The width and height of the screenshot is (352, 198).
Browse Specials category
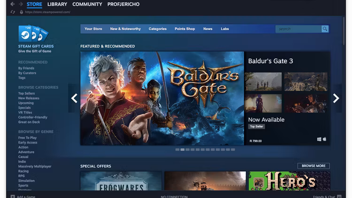coord(24,108)
